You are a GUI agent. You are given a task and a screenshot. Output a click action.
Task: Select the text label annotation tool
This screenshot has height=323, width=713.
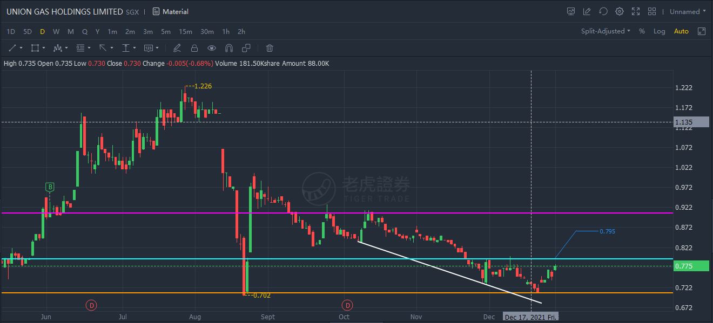point(149,48)
